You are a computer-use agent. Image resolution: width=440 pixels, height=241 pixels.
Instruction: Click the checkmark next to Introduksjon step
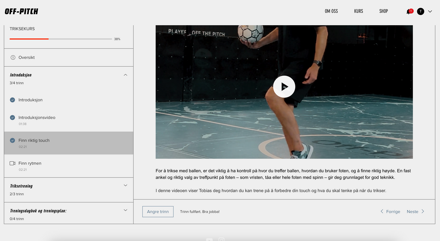tap(12, 100)
